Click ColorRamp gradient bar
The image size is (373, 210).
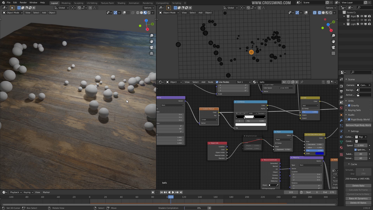(251, 117)
